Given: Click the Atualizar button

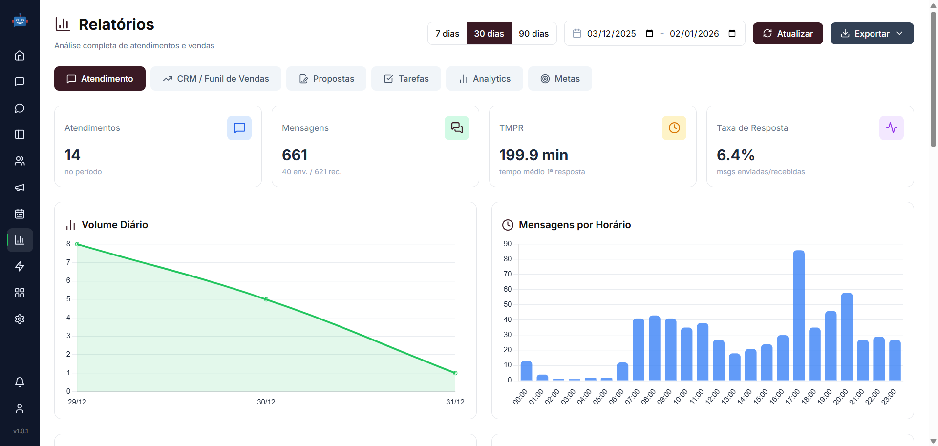Looking at the screenshot, I should [x=788, y=34].
